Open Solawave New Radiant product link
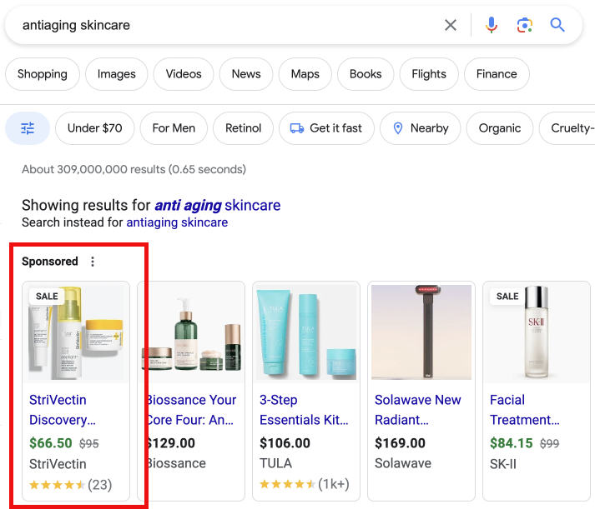The image size is (595, 509). pos(418,410)
